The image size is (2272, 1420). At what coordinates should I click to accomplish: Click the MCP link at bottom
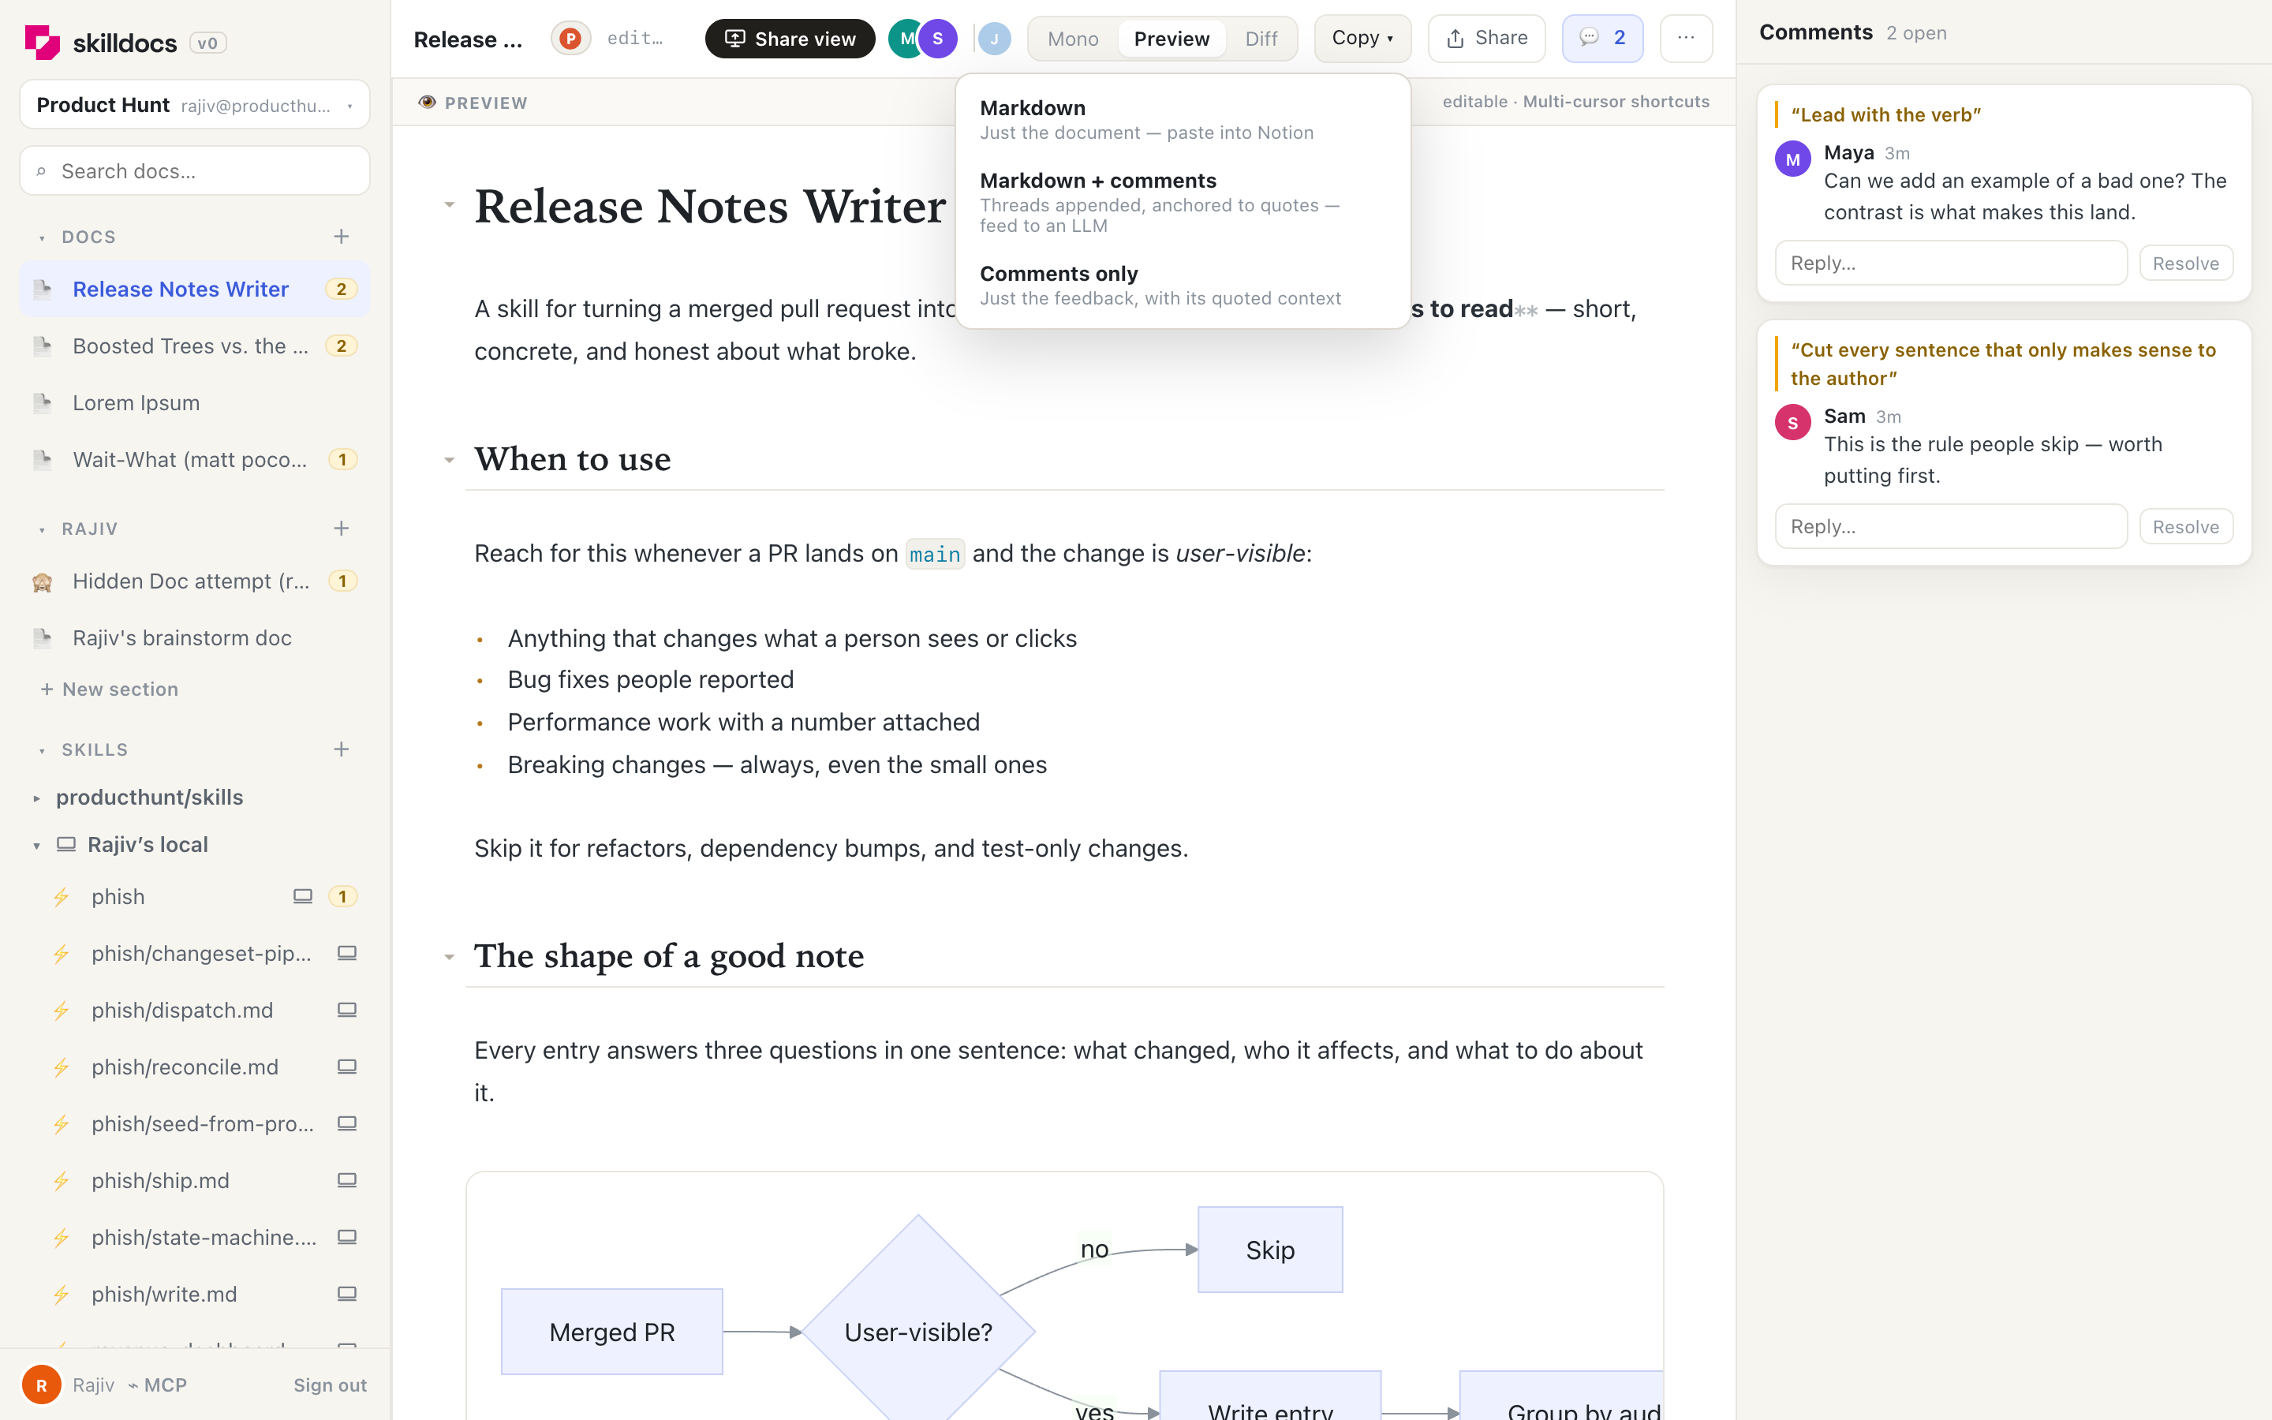157,1385
